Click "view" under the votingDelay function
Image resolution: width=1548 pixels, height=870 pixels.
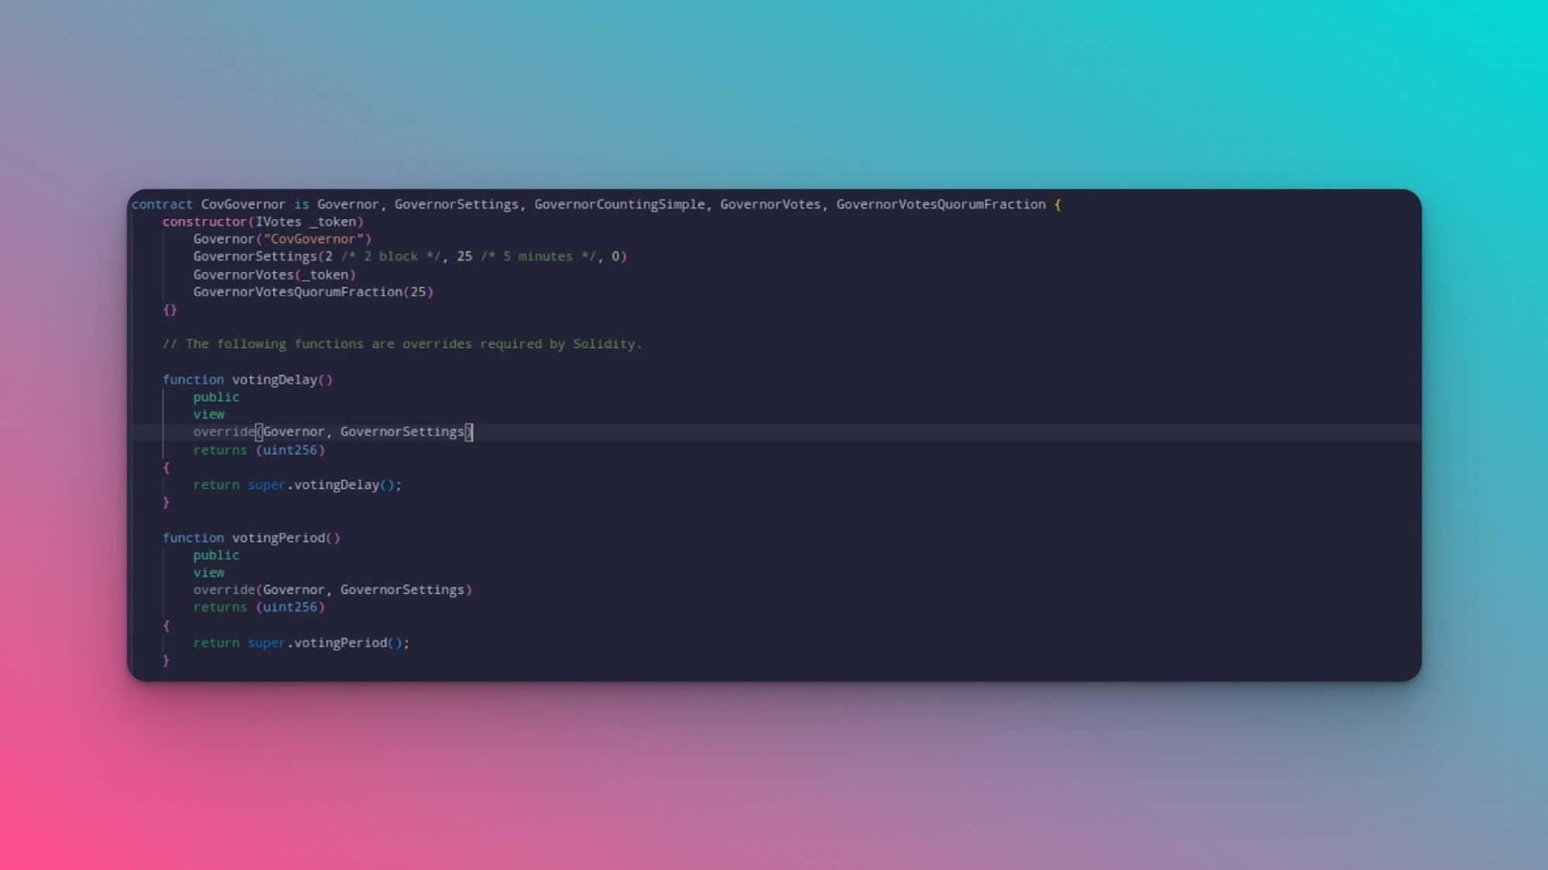pos(208,415)
